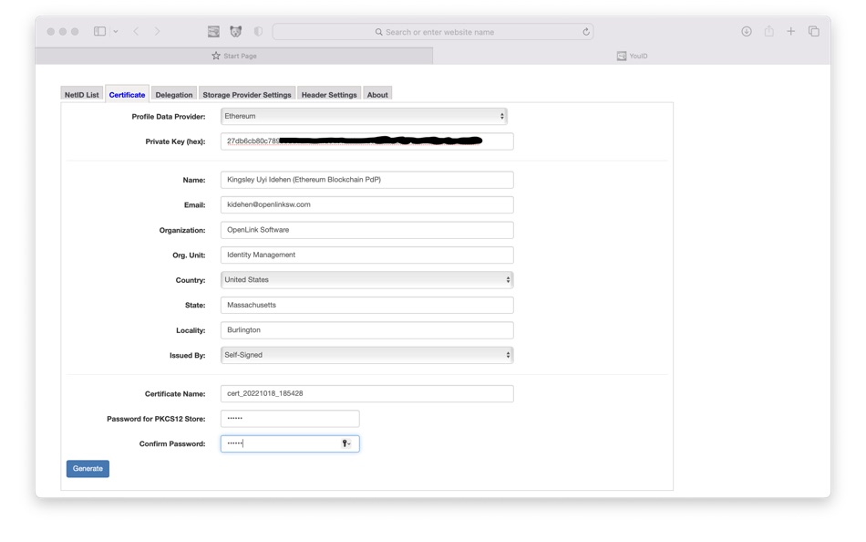
Task: Open the Delegation tab
Action: click(x=174, y=95)
